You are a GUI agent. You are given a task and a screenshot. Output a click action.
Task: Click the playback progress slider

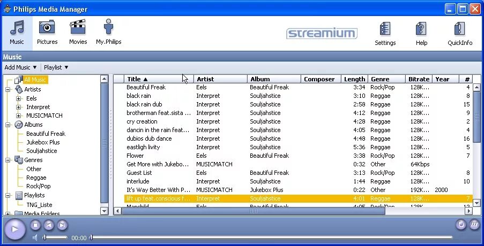(271, 237)
